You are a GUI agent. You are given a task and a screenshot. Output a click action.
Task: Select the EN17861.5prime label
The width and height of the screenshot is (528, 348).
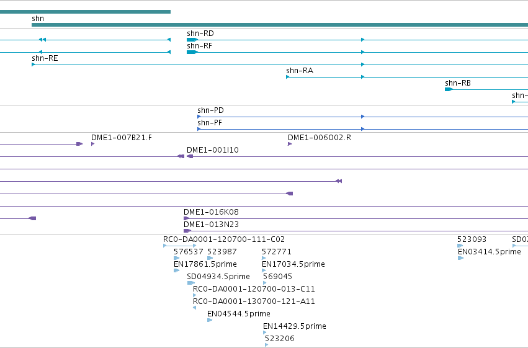205,264
